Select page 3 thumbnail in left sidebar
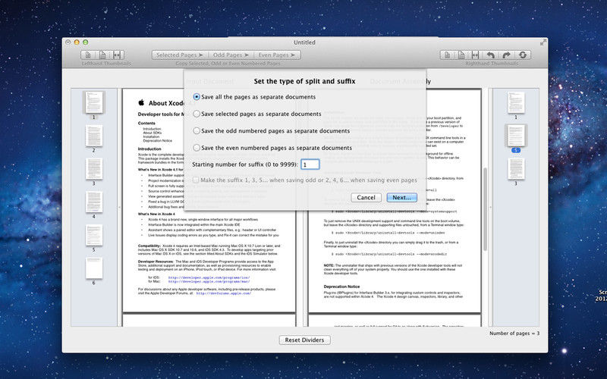 point(93,168)
